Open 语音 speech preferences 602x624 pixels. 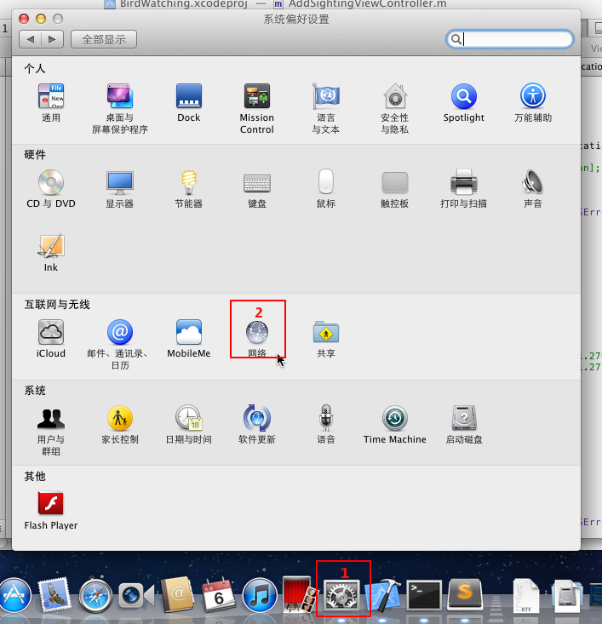(325, 424)
